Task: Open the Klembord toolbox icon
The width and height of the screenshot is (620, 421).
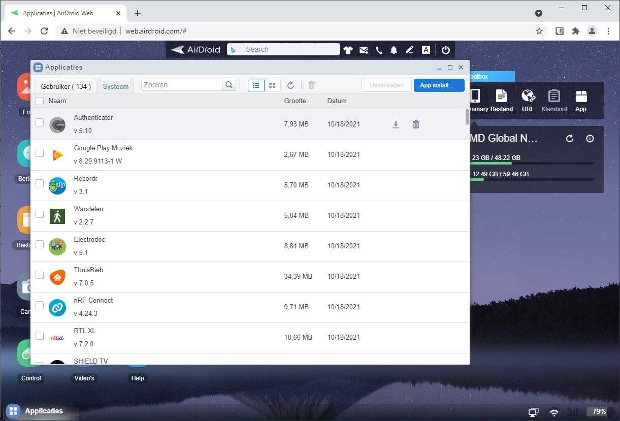Action: (x=554, y=100)
